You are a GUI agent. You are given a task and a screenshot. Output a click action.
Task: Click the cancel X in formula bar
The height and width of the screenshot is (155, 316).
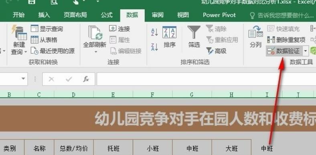tap(51, 79)
